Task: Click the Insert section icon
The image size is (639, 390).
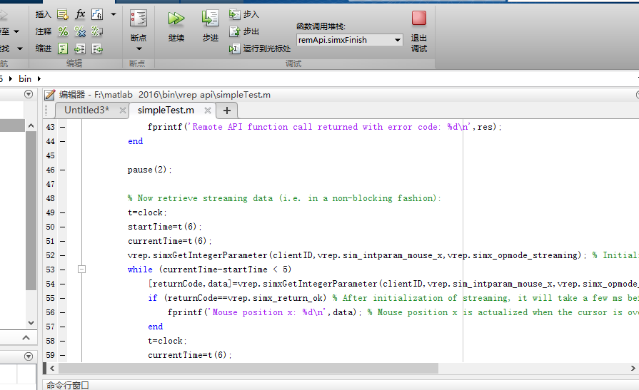Action: (62, 15)
